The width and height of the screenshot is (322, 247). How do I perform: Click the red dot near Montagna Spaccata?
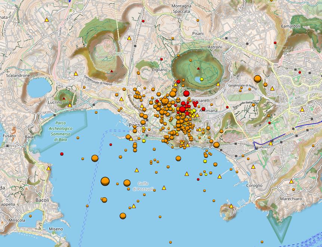pyautogui.click(x=143, y=21)
